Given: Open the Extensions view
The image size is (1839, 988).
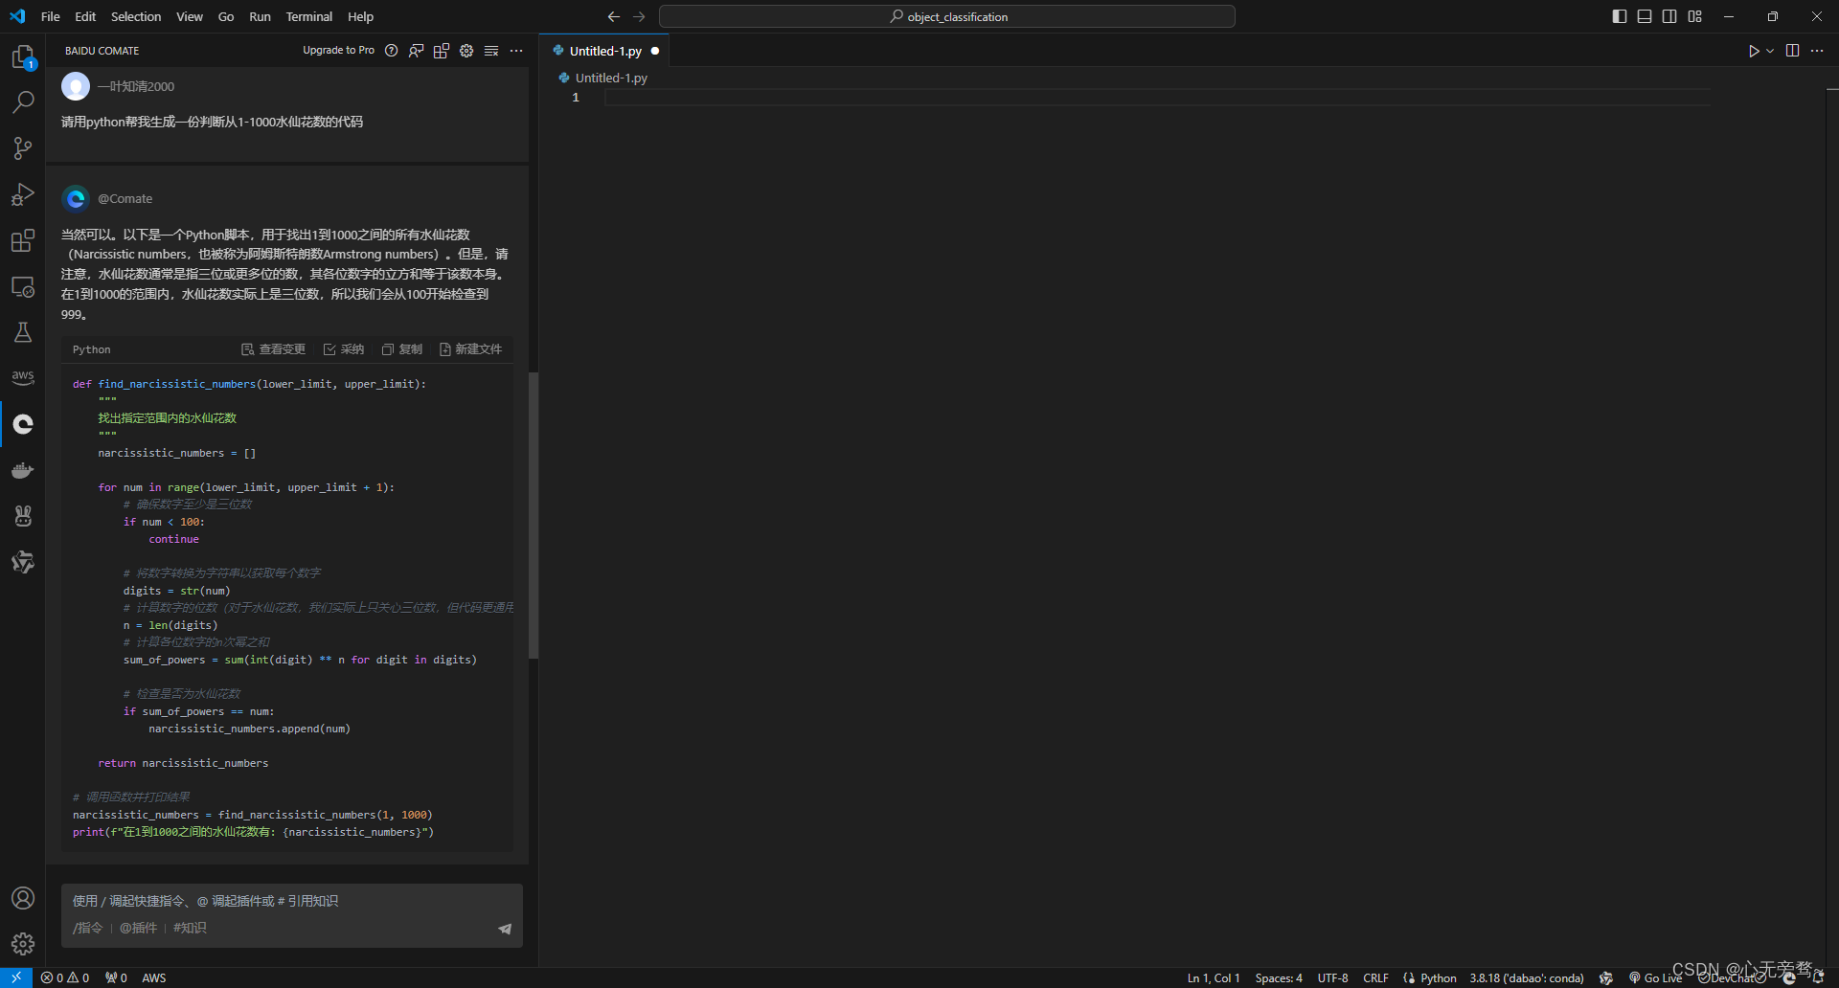Looking at the screenshot, I should tap(23, 240).
